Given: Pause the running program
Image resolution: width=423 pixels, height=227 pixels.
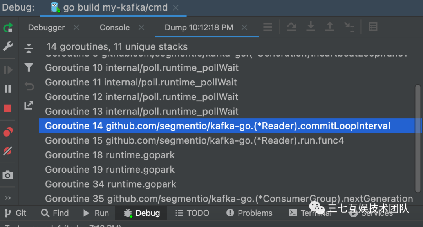Looking at the screenshot, I should [x=8, y=89].
